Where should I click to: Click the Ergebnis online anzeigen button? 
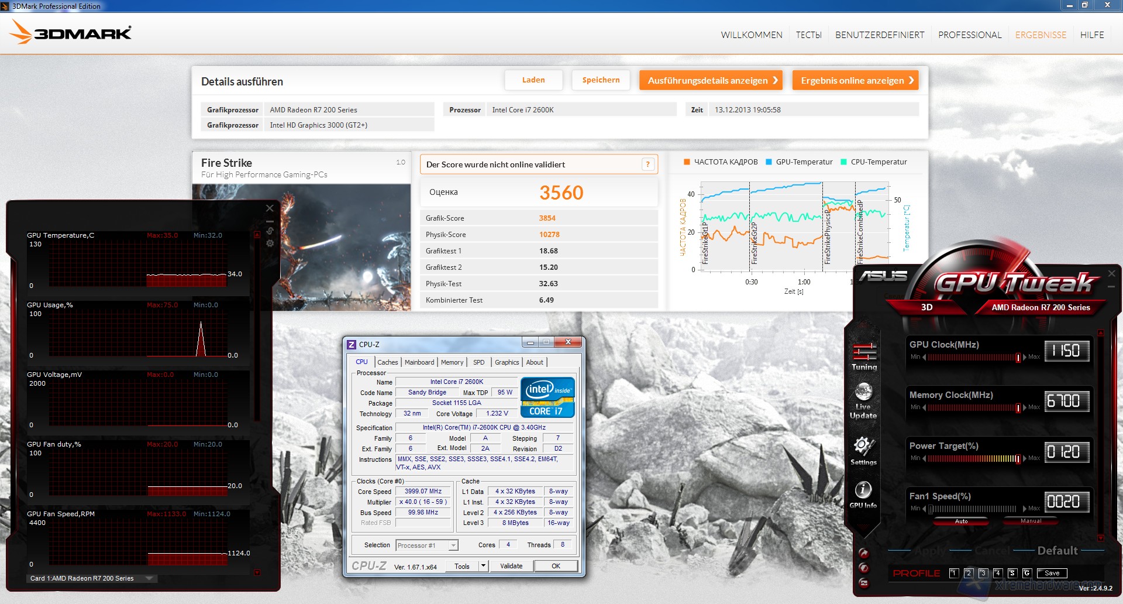tap(855, 80)
